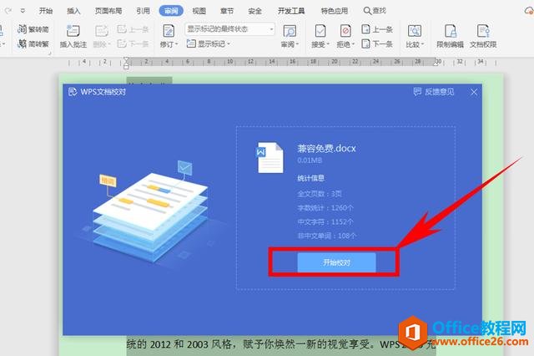
Task: Click the 文档权限 icon
Action: coord(483,31)
